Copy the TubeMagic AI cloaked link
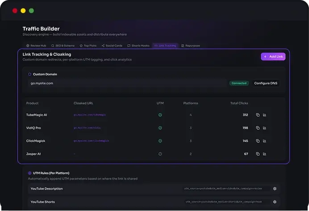309x211 pixels. click(258, 115)
